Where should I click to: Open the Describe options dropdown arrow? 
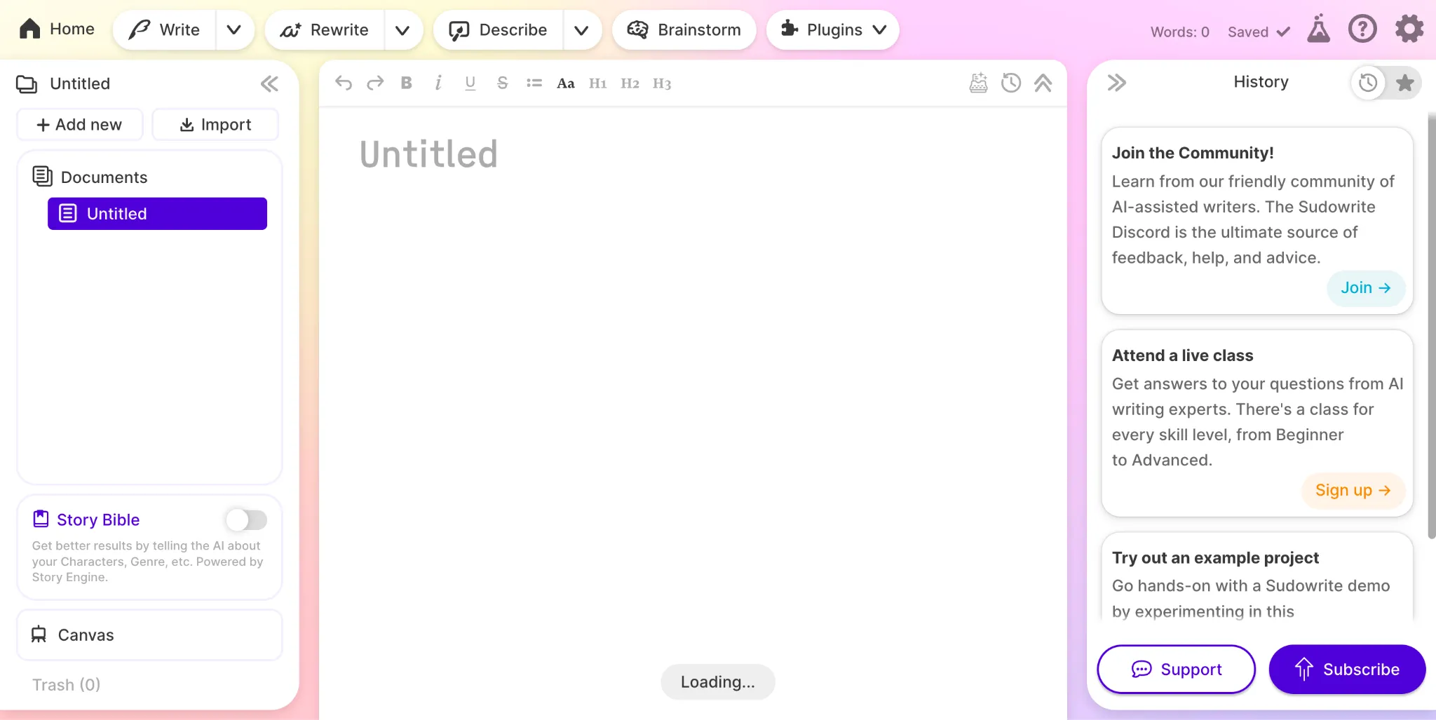click(581, 29)
